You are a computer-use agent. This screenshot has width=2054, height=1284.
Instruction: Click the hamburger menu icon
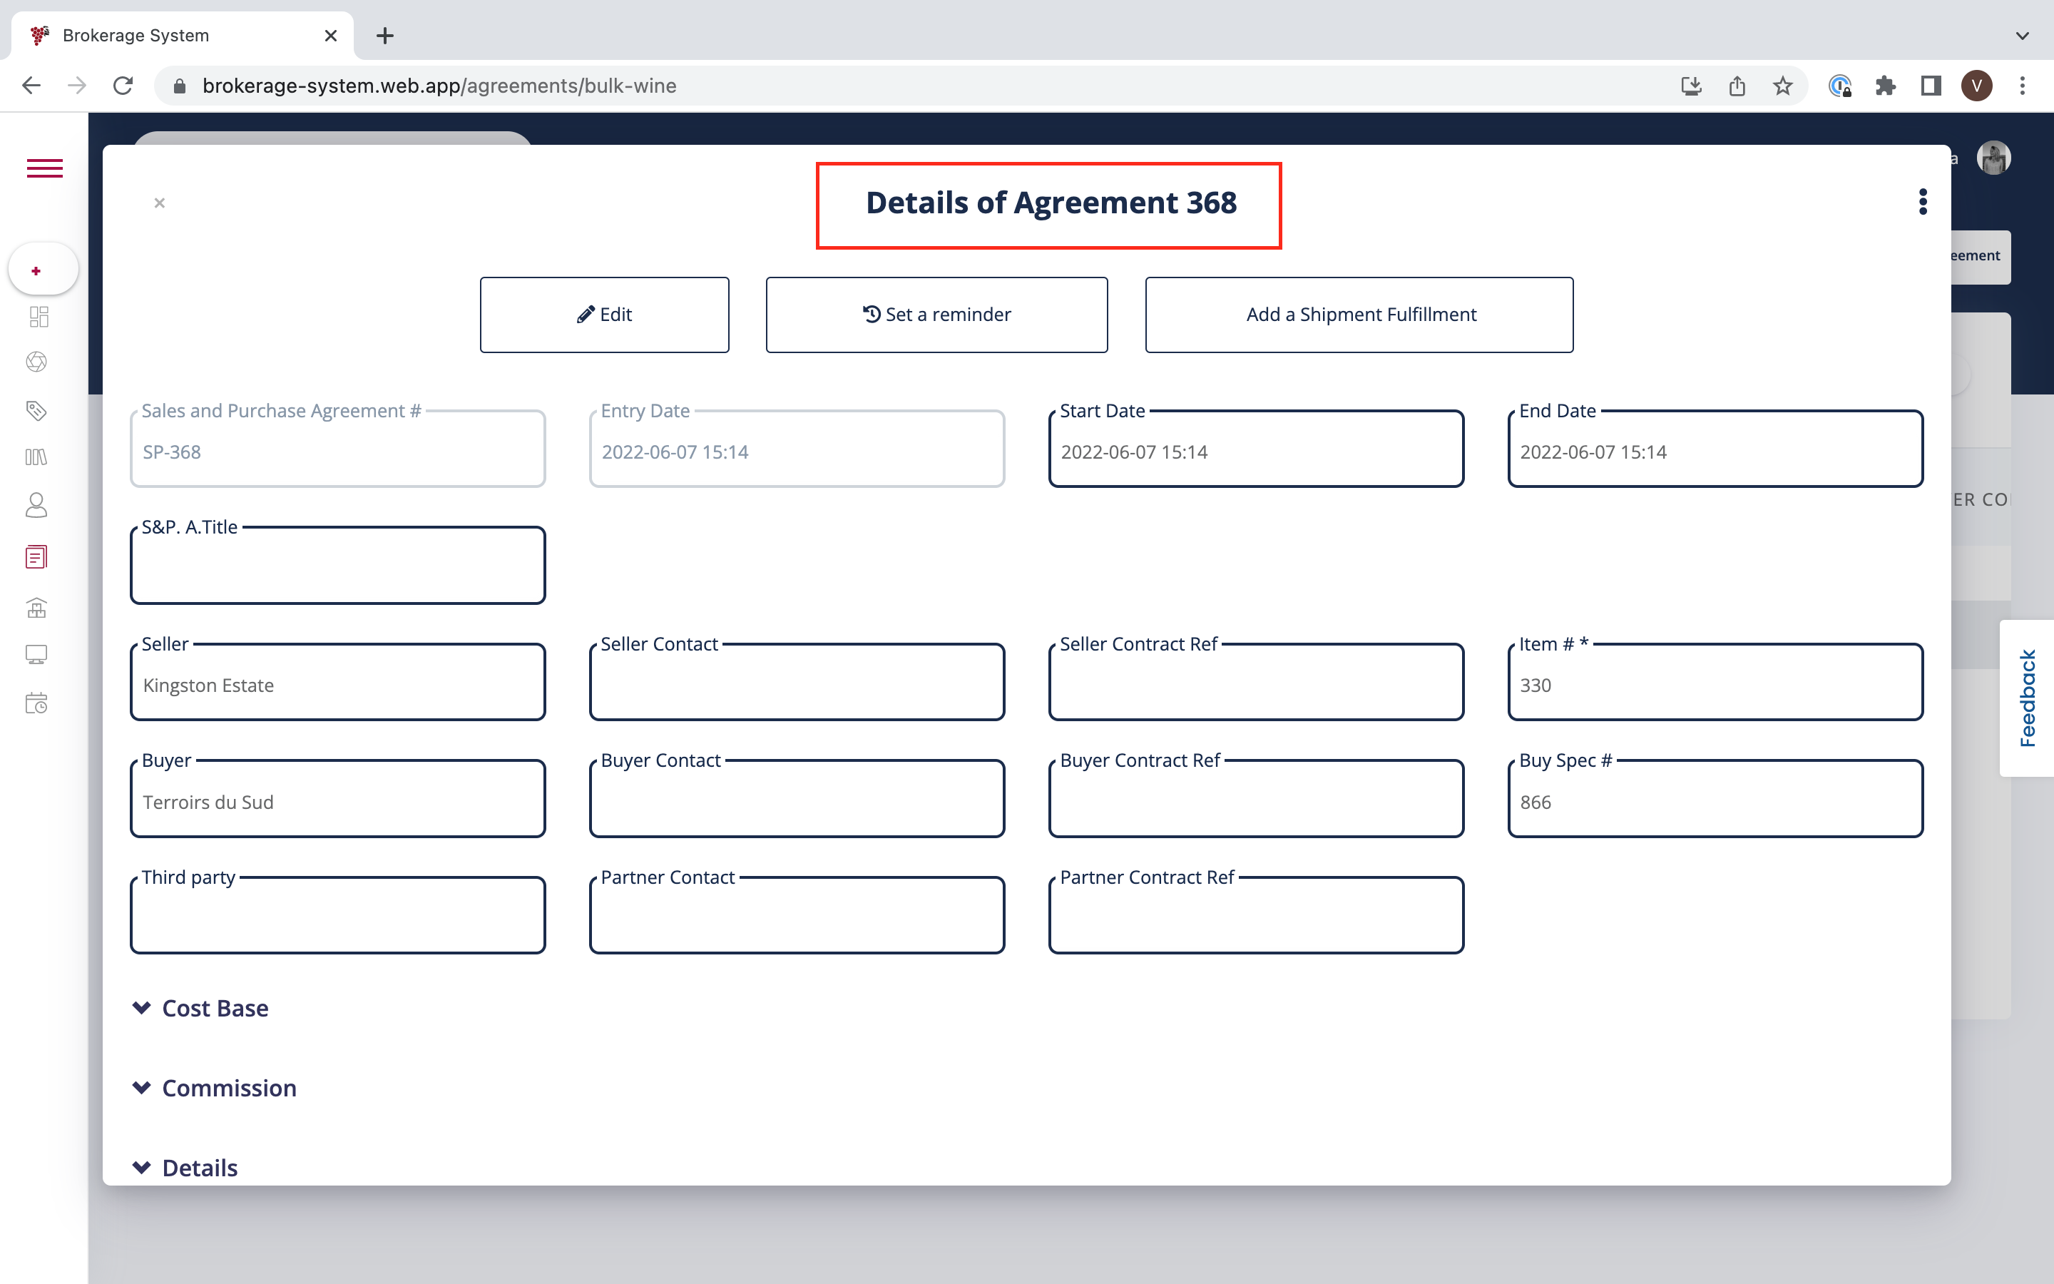pos(44,168)
